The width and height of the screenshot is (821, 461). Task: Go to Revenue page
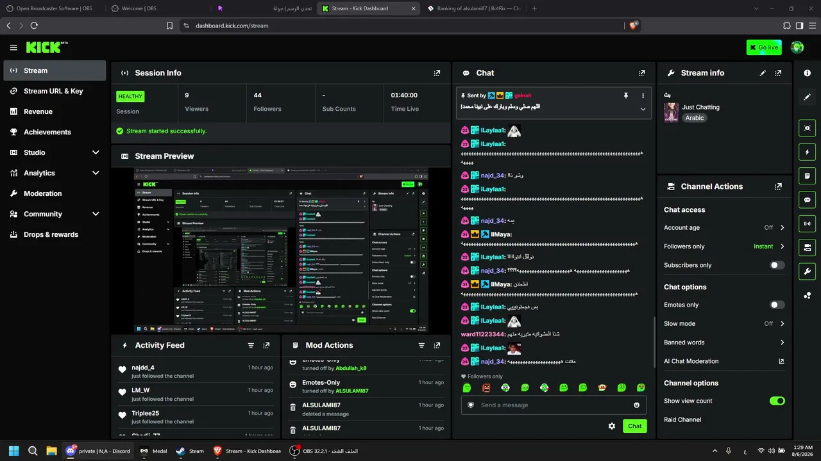tap(55, 111)
